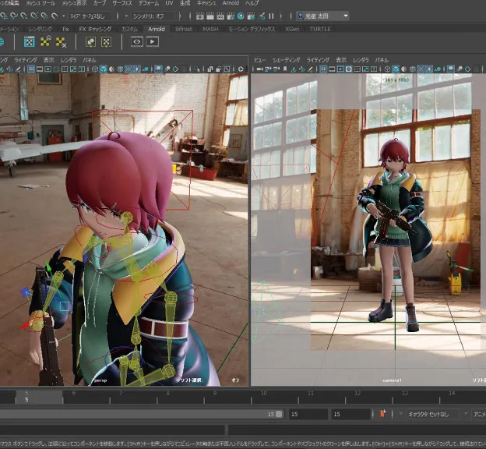This screenshot has height=449, width=486.
Task: Open ビュー menu in right panel
Action: tap(259, 60)
